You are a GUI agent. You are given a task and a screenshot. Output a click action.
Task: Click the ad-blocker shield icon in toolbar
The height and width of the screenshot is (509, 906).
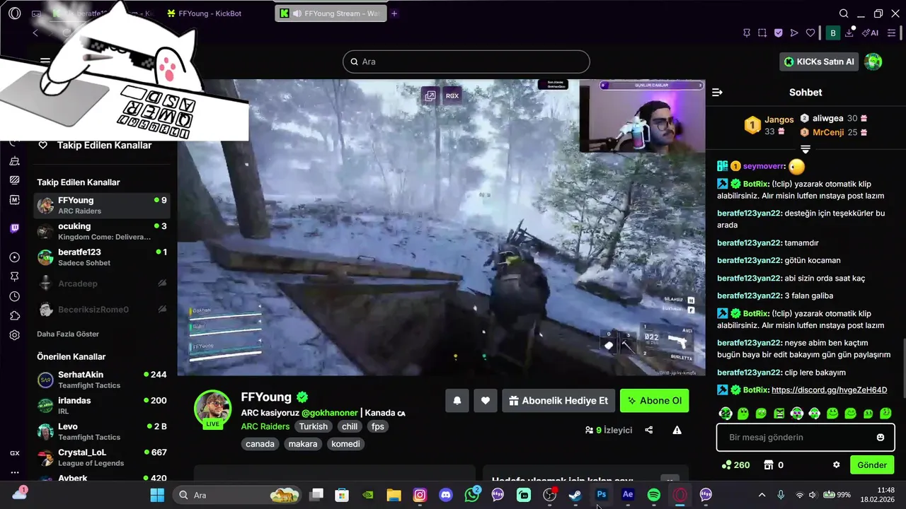[x=778, y=33]
